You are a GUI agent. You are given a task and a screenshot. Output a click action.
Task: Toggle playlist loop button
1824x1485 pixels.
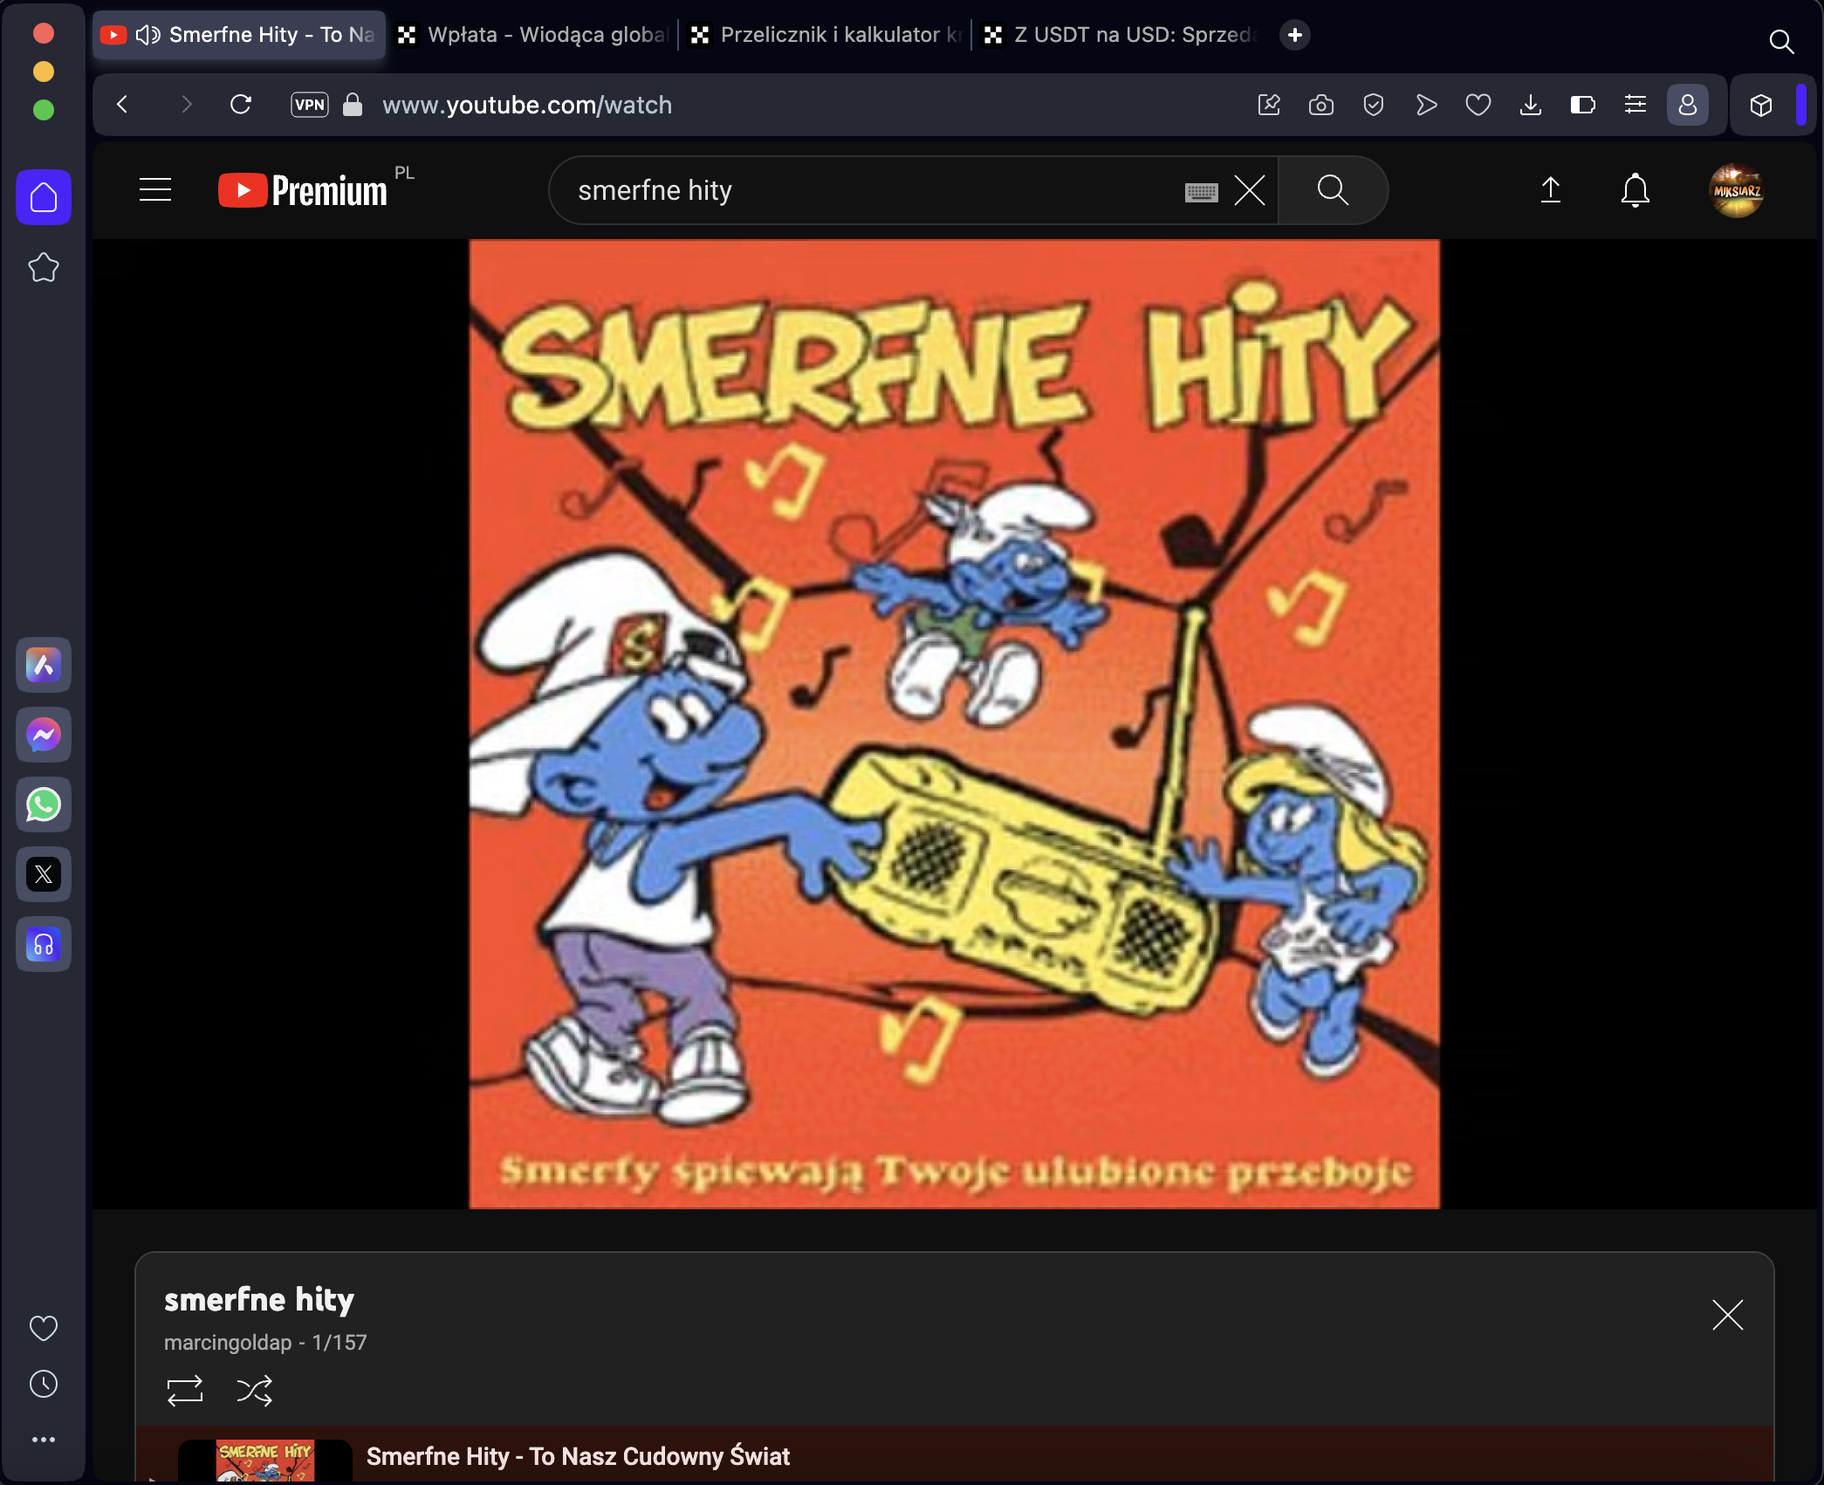pos(184,1390)
